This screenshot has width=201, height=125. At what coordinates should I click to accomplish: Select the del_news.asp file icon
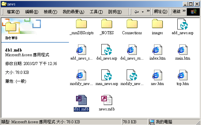pyautogui.click(x=107, y=50)
